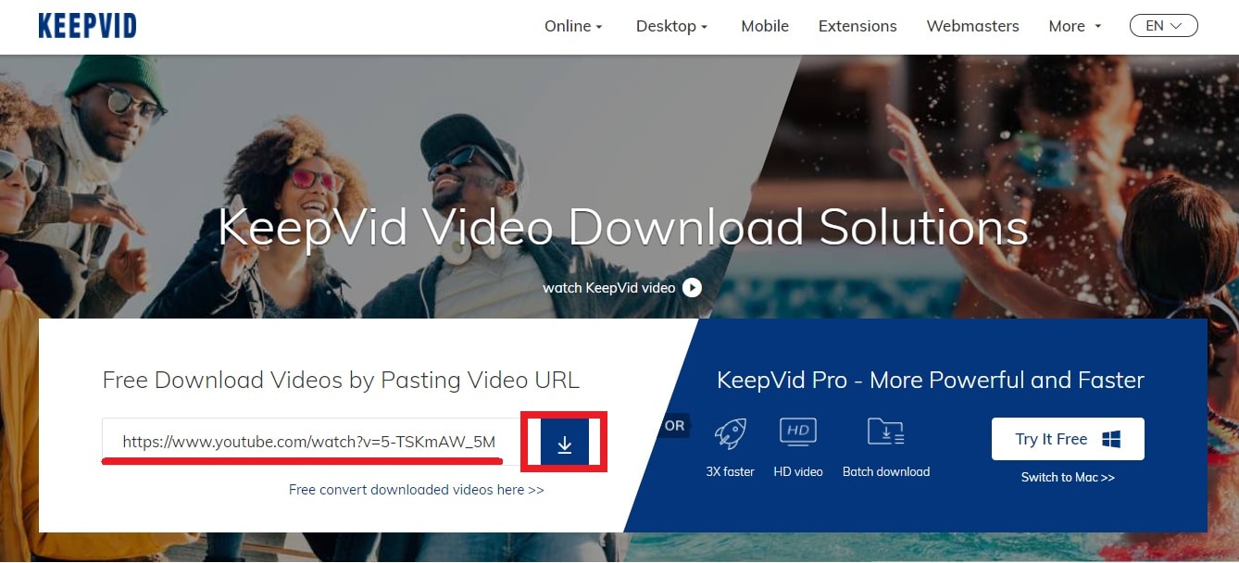
Task: Click the Try It Free button
Action: tap(1068, 439)
